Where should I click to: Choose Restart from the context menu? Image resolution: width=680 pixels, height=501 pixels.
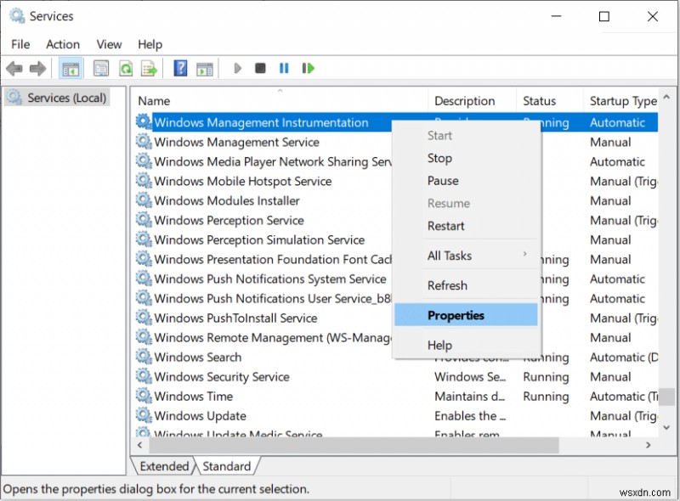(x=446, y=226)
